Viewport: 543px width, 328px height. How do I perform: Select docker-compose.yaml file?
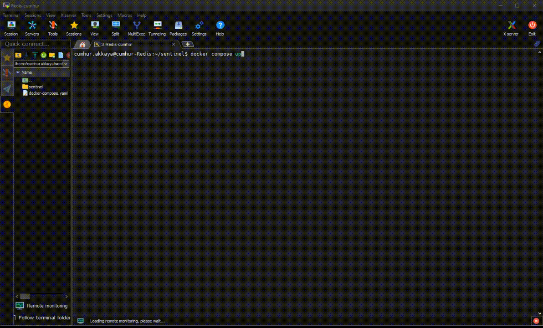[45, 93]
